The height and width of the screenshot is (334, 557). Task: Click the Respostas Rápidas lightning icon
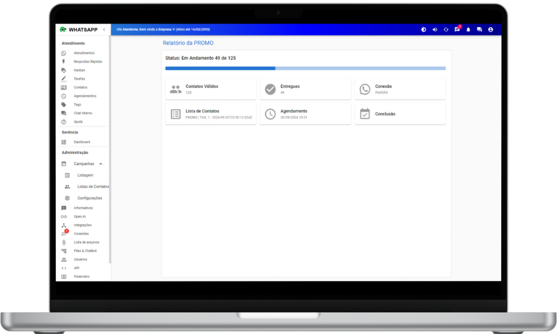(63, 62)
